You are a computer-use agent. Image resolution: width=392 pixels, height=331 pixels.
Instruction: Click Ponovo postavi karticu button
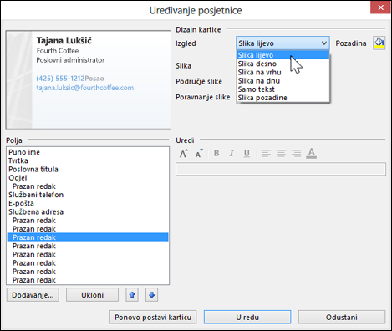click(153, 317)
